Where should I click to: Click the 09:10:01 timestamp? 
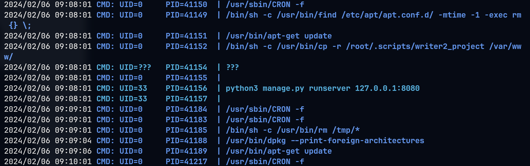[x=73, y=162]
